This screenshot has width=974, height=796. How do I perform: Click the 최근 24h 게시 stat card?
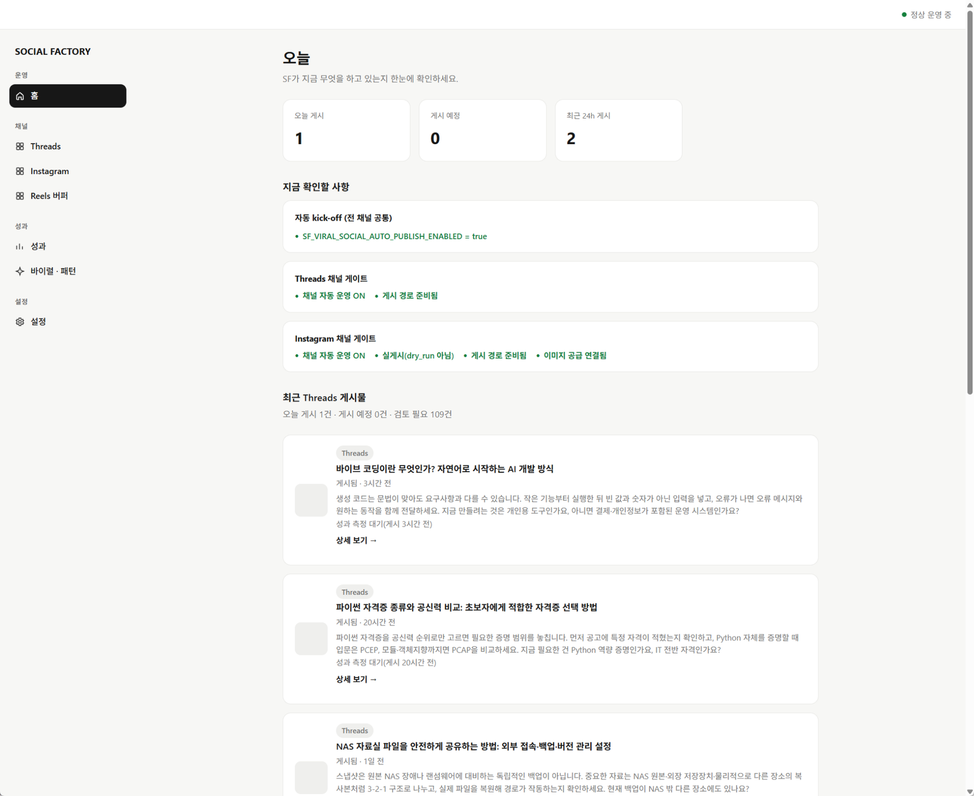618,130
